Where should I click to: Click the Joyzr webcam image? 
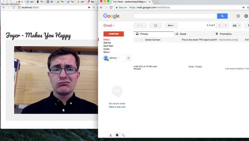pos(56,80)
